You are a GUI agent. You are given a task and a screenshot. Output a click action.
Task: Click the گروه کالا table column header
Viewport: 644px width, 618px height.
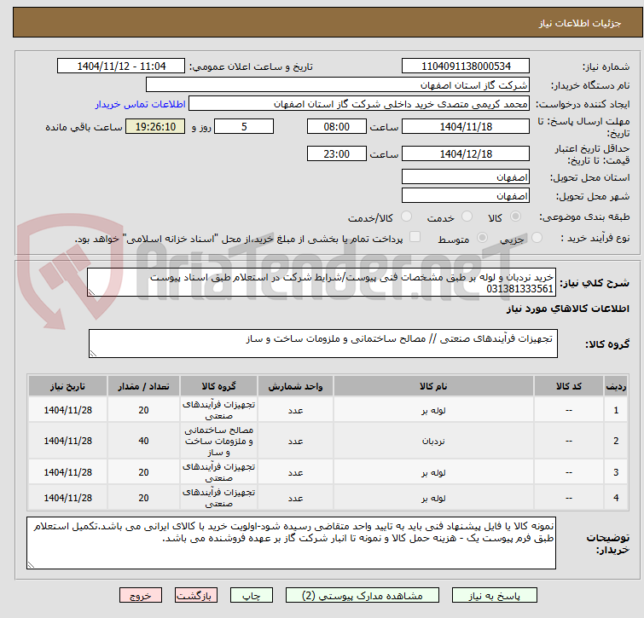click(218, 386)
